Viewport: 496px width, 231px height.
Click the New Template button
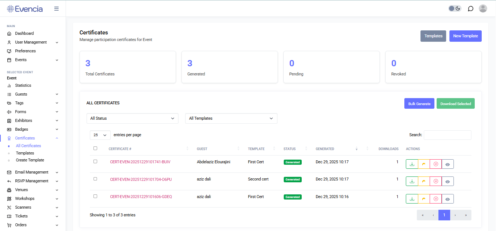point(465,36)
